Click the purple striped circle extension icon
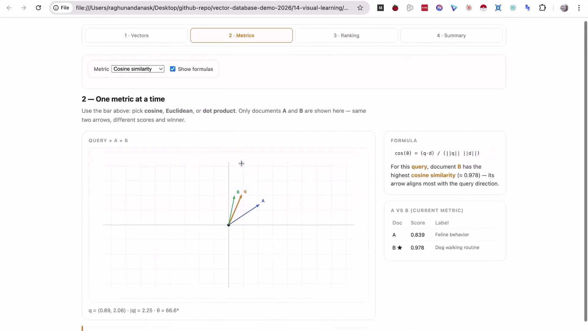This screenshot has height=331, width=588. tap(439, 8)
